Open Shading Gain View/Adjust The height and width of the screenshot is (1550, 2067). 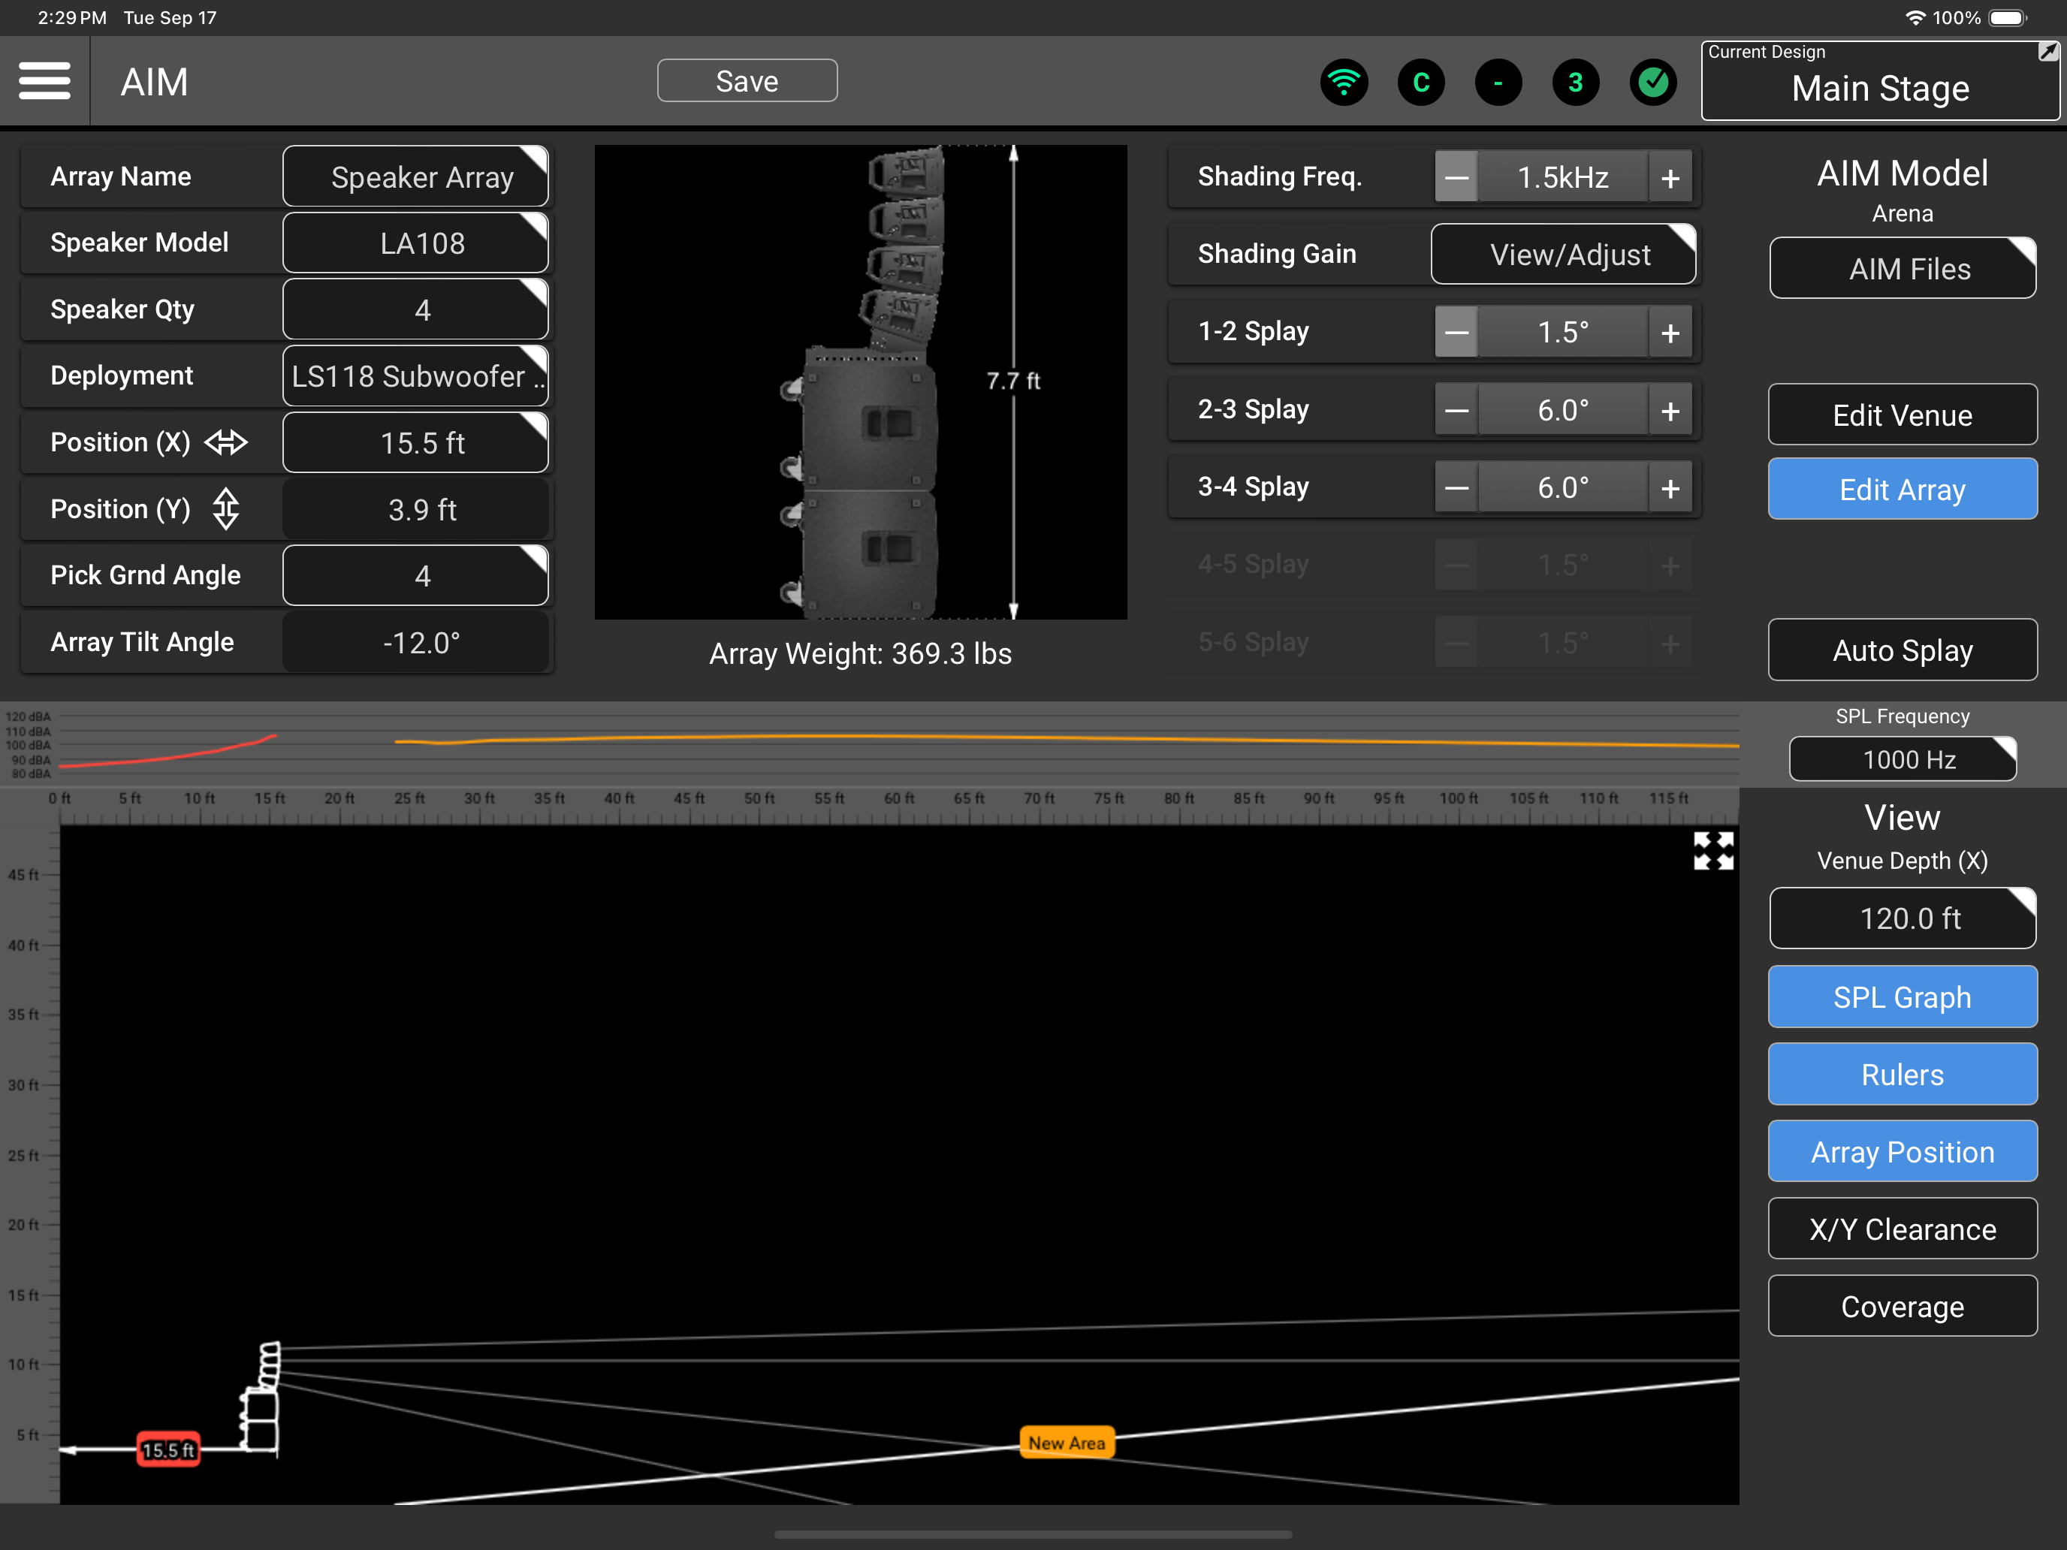[1563, 254]
